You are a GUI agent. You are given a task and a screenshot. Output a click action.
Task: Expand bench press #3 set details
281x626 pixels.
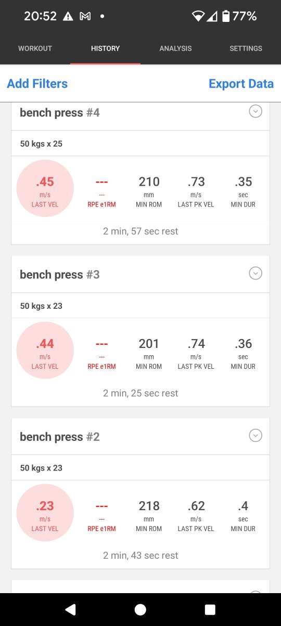click(255, 273)
